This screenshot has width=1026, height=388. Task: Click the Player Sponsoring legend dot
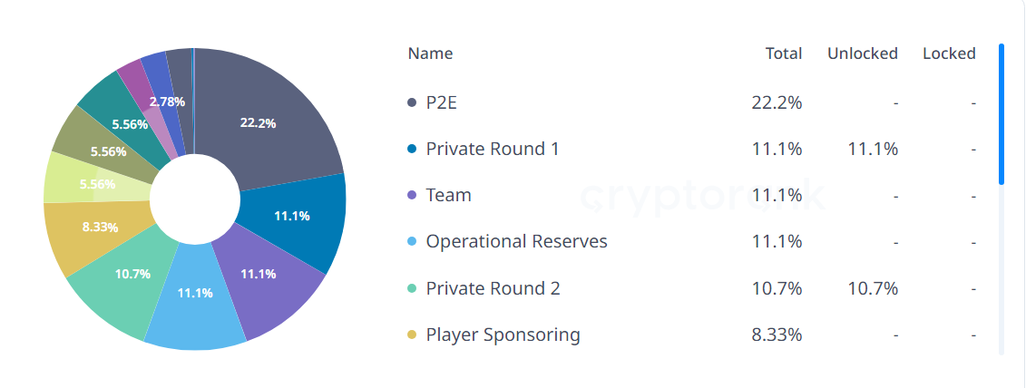point(412,335)
